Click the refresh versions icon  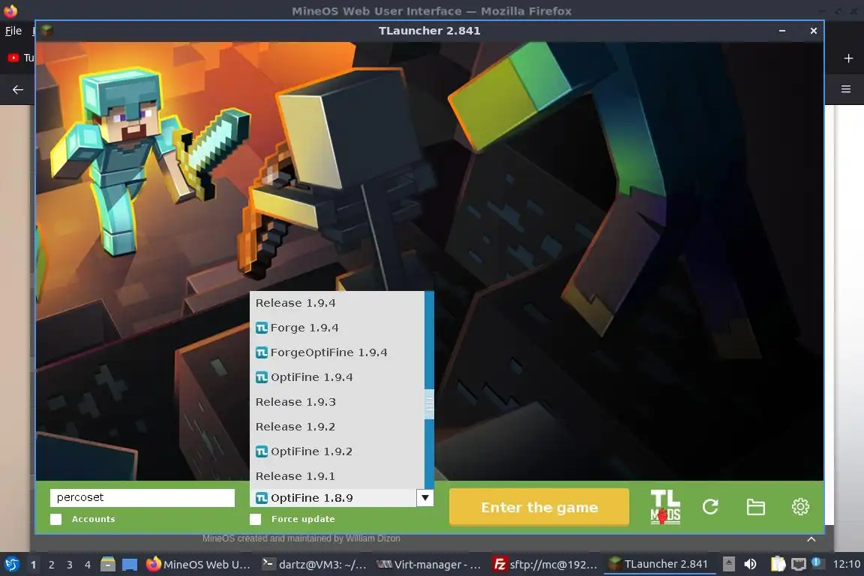click(x=710, y=506)
